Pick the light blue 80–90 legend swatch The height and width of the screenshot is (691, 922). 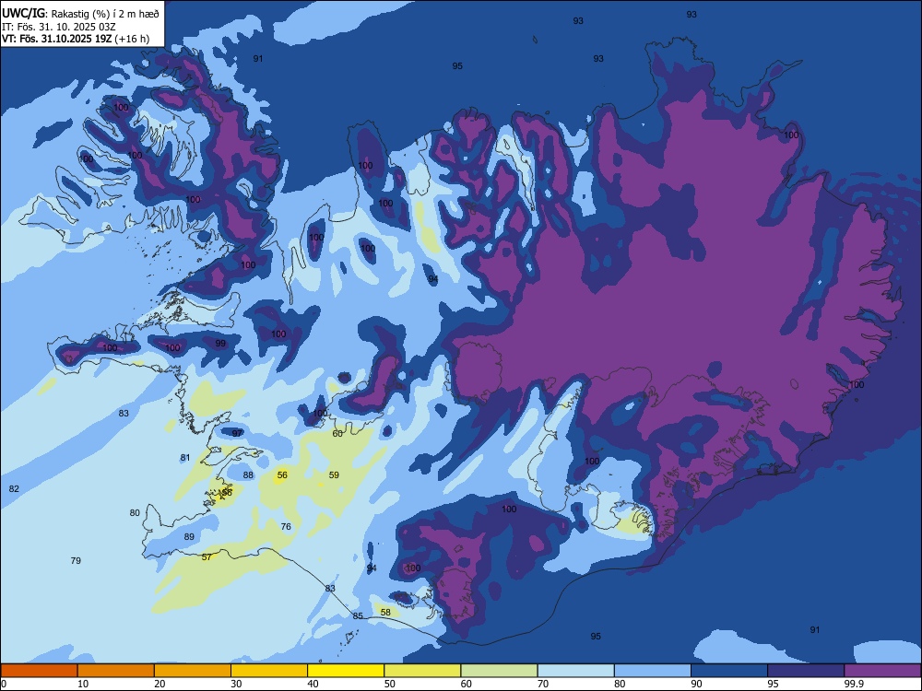pos(653,671)
